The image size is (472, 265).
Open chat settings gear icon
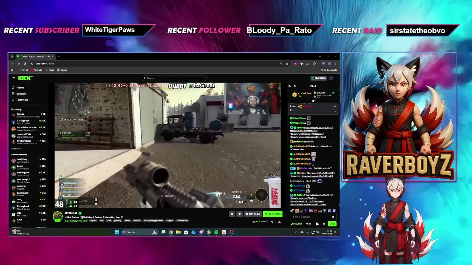pyautogui.click(x=324, y=224)
